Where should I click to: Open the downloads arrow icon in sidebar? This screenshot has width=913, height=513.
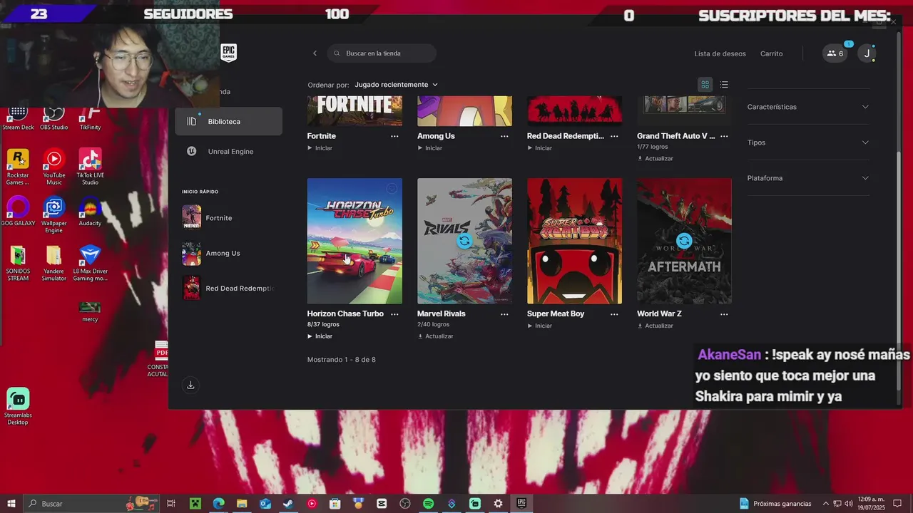[190, 385]
